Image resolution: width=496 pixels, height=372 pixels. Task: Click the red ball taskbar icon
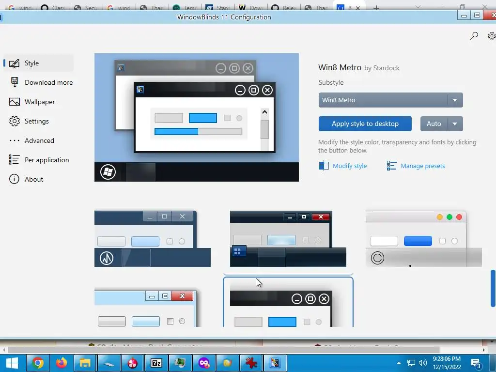133,363
